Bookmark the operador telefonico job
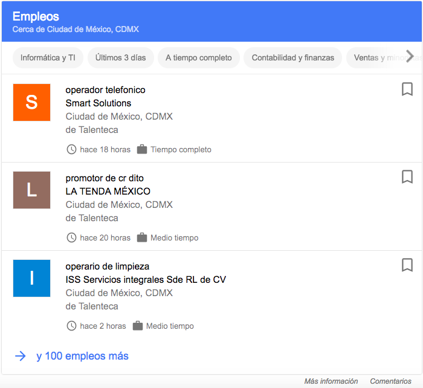This screenshot has height=388, width=423. [407, 89]
